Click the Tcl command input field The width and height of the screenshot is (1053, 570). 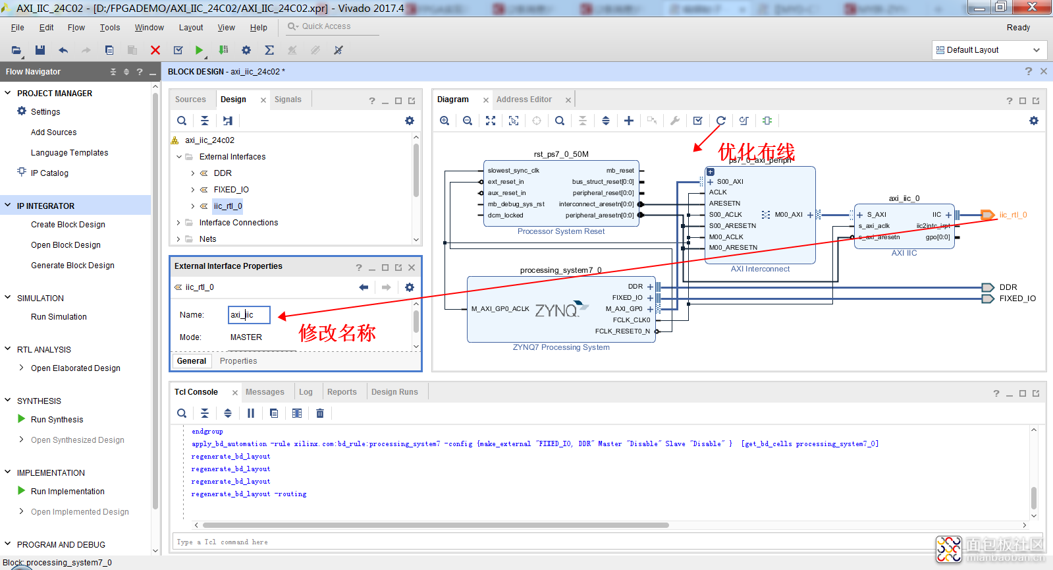606,542
